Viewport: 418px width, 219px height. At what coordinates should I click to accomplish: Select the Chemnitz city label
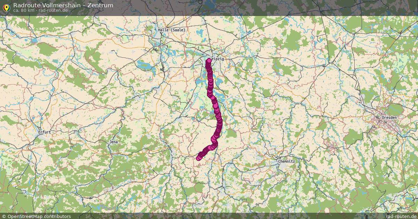(287, 161)
